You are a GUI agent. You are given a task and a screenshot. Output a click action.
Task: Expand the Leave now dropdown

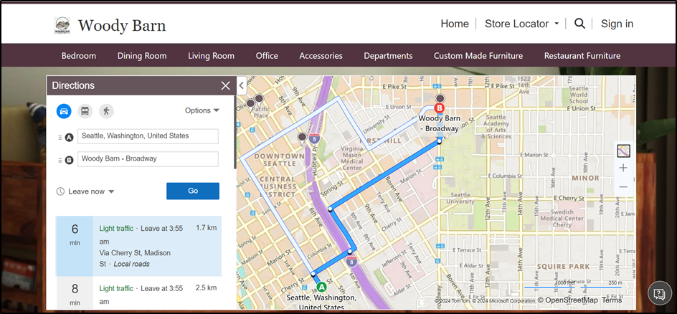pyautogui.click(x=86, y=191)
